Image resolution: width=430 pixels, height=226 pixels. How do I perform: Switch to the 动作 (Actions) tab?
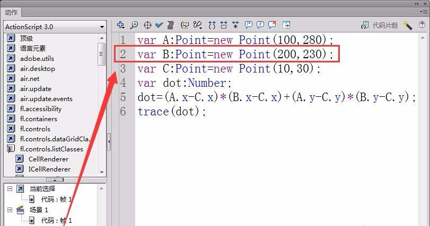pyautogui.click(x=11, y=12)
